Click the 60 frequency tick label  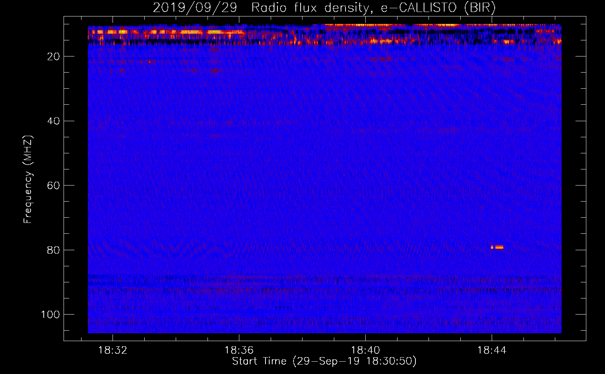coord(53,186)
